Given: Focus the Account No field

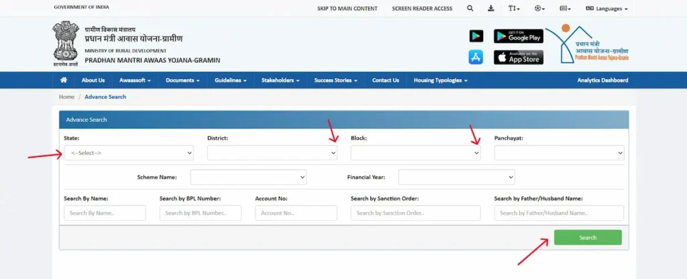Looking at the screenshot, I should point(296,213).
